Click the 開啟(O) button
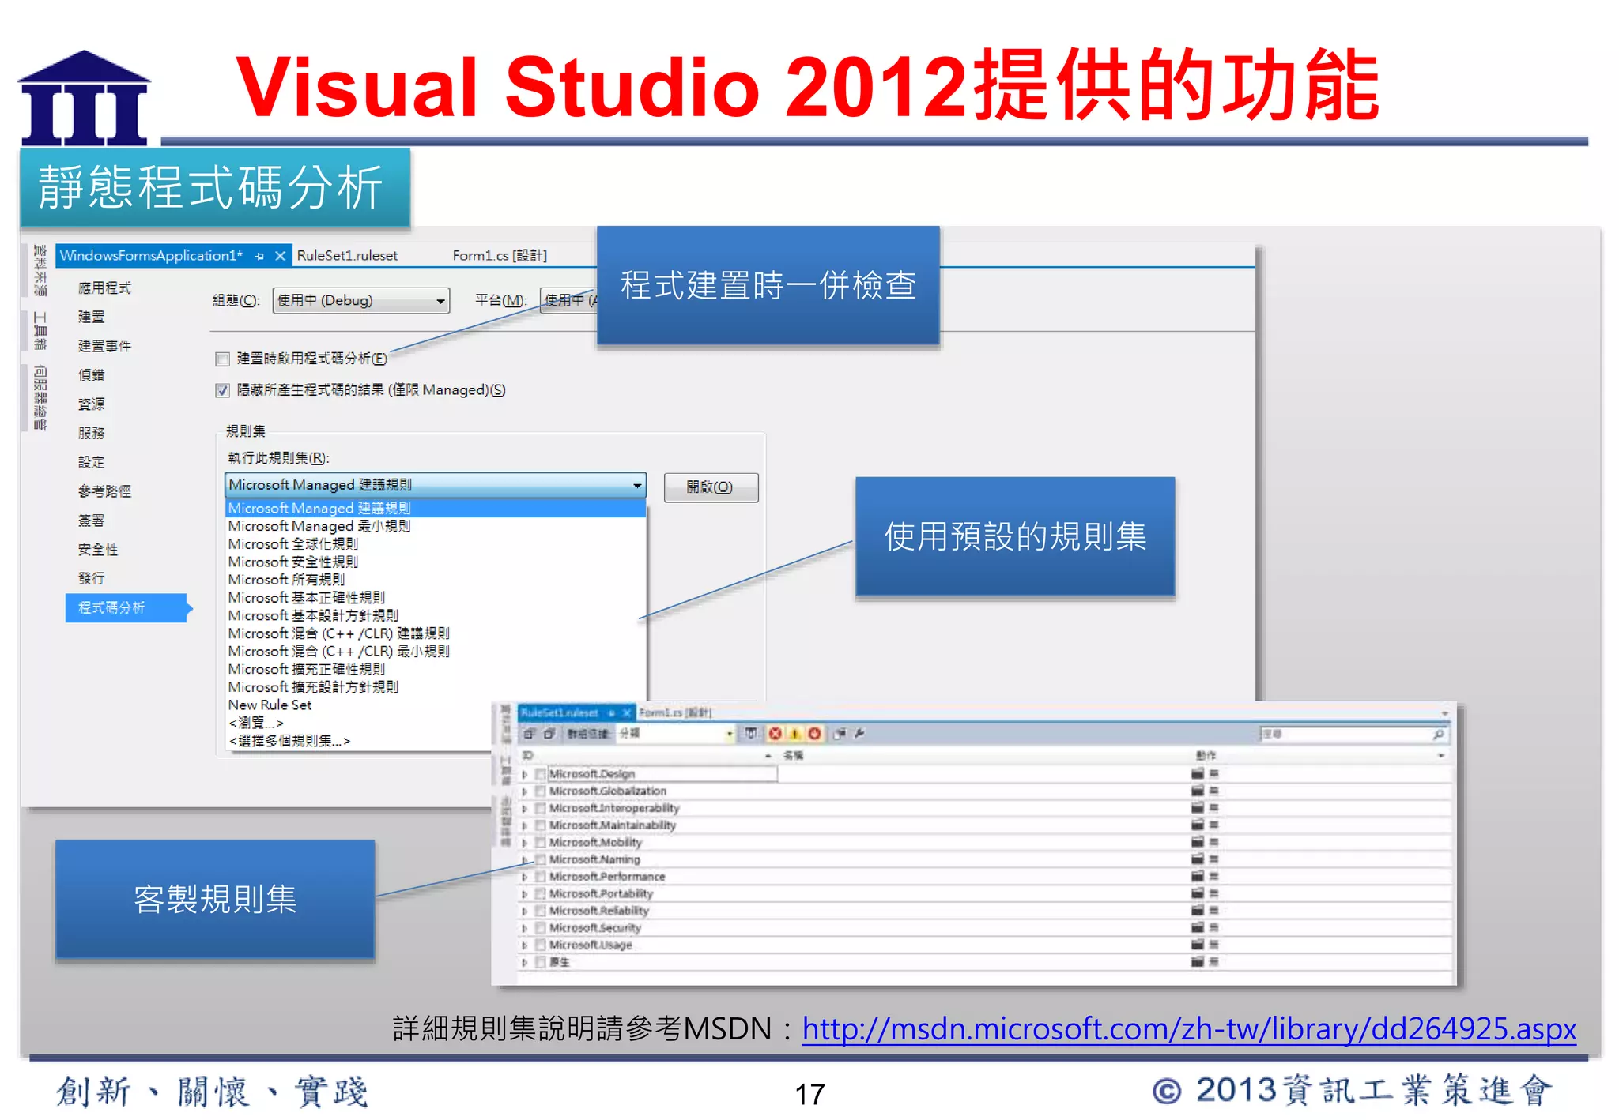This screenshot has width=1619, height=1120. point(711,487)
